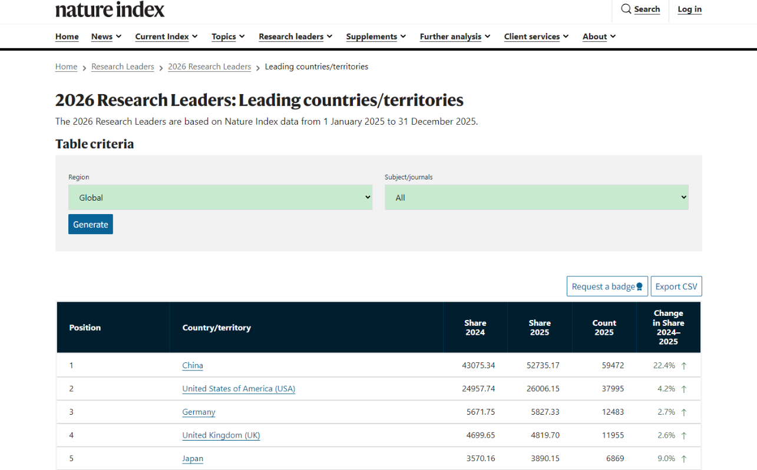This screenshot has width=757, height=470.
Task: Click the badge icon in Request a badge
Action: pos(640,287)
